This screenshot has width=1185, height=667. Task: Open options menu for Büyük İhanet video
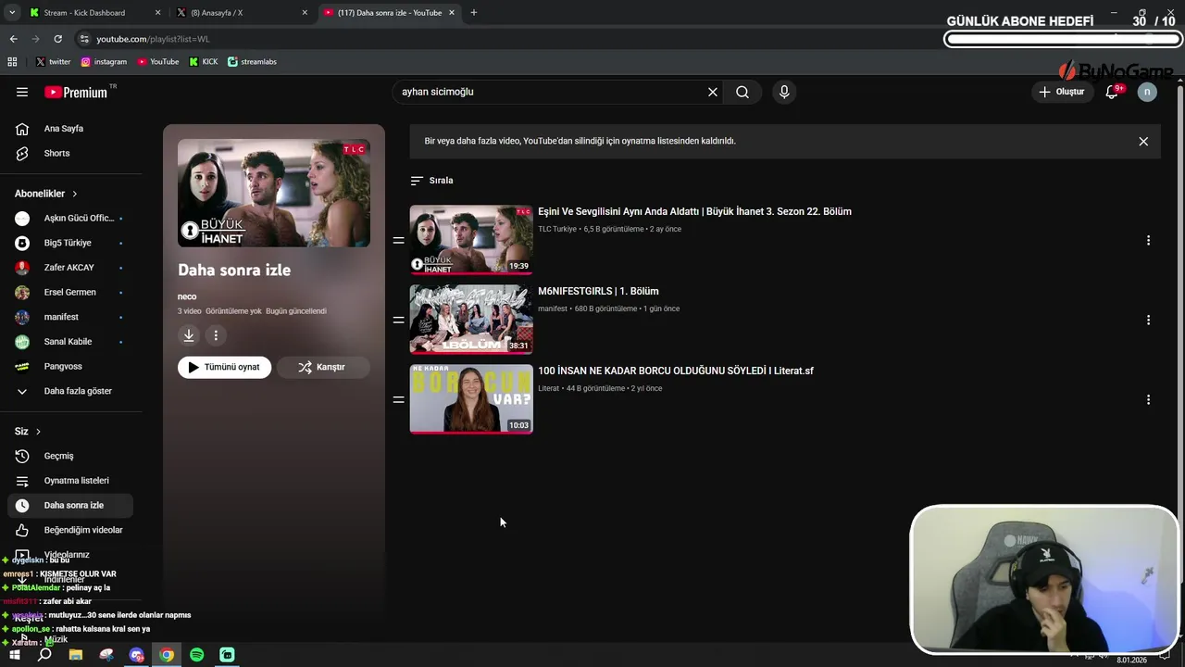(1148, 240)
